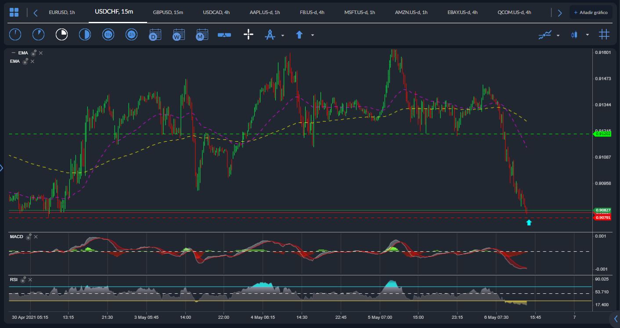
Task: Open the USDCAD, 4h tab
Action: [216, 13]
